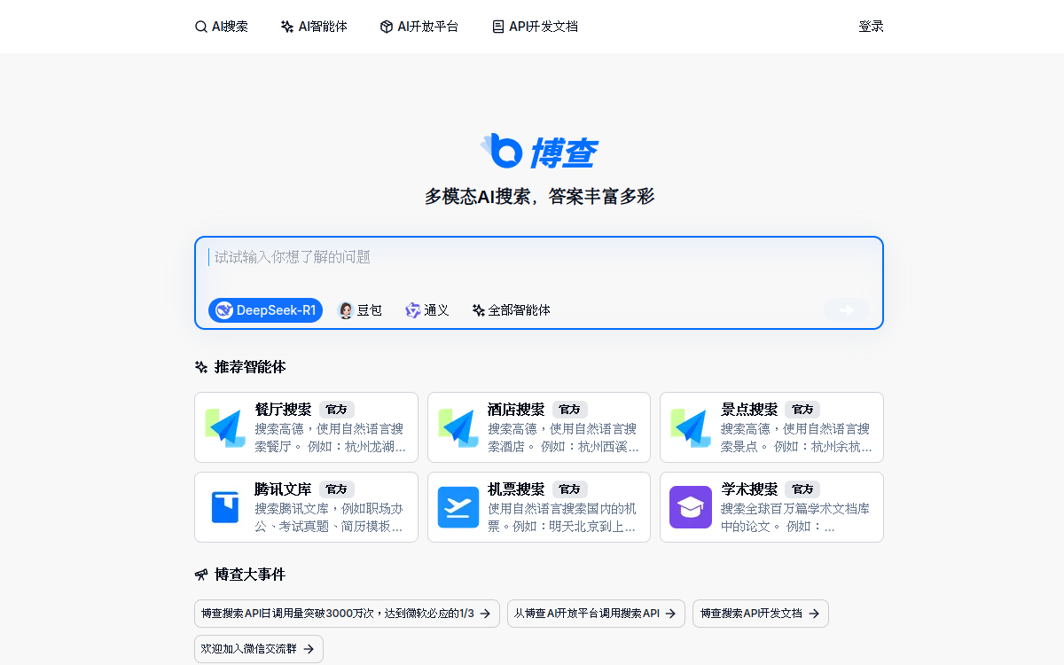Click arrow on 日调用量突破3000万次 chip

(485, 614)
